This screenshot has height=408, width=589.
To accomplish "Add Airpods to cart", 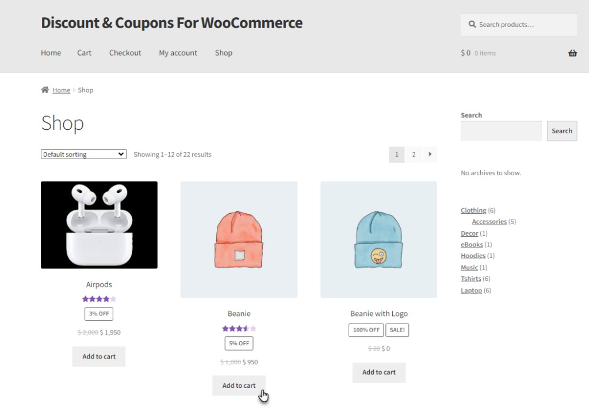I will (99, 356).
